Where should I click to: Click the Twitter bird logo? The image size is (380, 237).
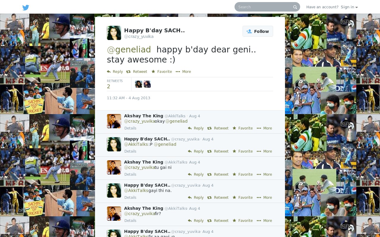pos(26,7)
